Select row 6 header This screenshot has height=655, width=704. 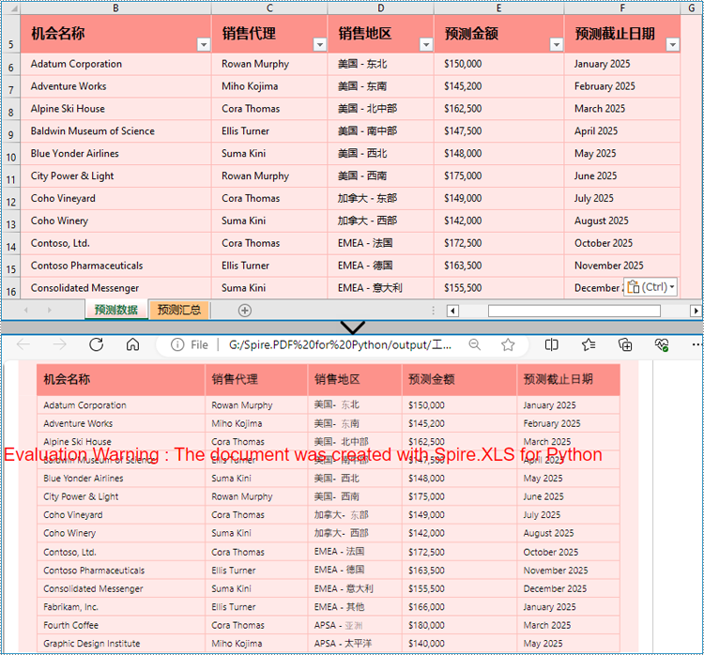click(x=11, y=65)
